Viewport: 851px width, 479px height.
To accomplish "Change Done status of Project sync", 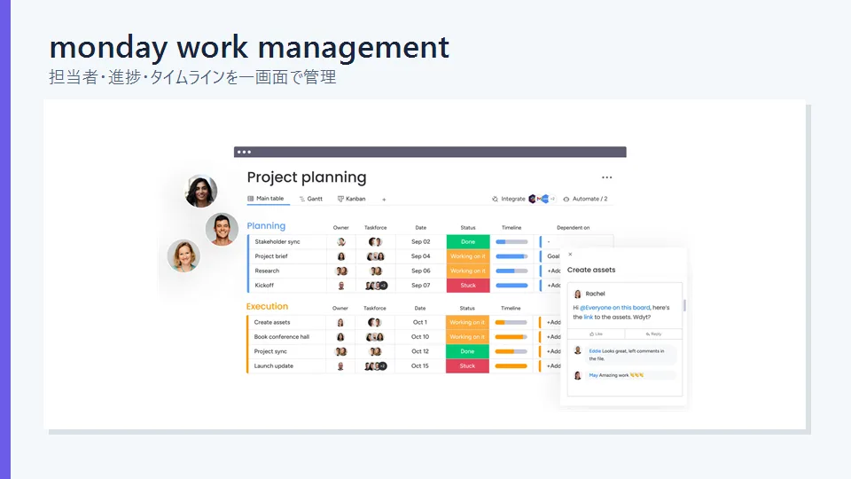I will (x=467, y=351).
